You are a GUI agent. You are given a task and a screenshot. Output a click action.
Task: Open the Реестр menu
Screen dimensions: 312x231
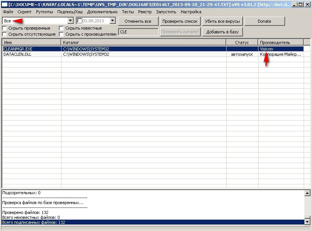145,12
